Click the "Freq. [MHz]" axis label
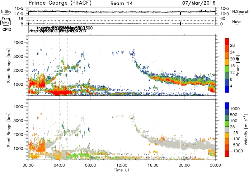Image resolution: width=249 pixels, height=172 pixels. [6, 21]
